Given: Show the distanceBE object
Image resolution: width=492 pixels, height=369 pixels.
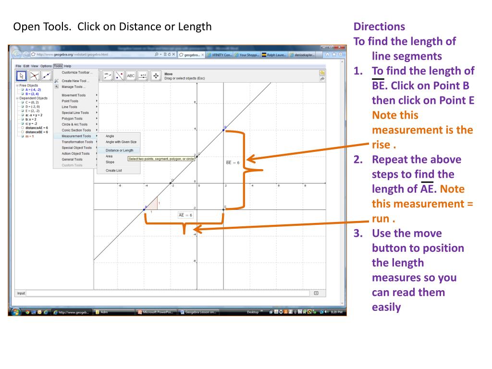Looking at the screenshot, I should 23,132.
